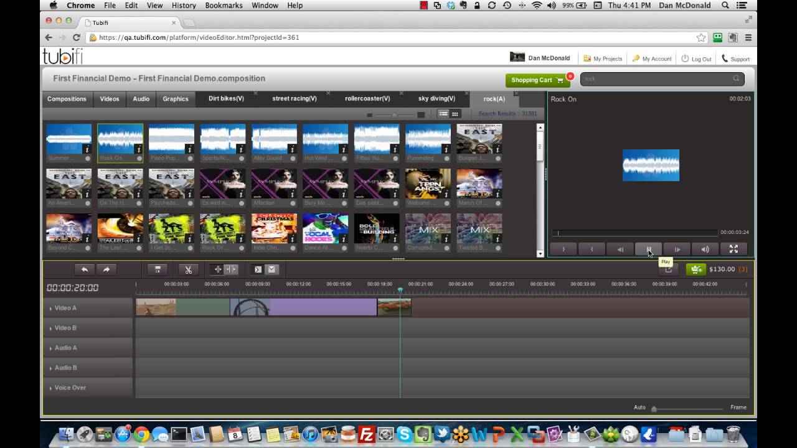Viewport: 797px width, 448px height.
Task: Open Finder from the Dock
Action: 66,434
